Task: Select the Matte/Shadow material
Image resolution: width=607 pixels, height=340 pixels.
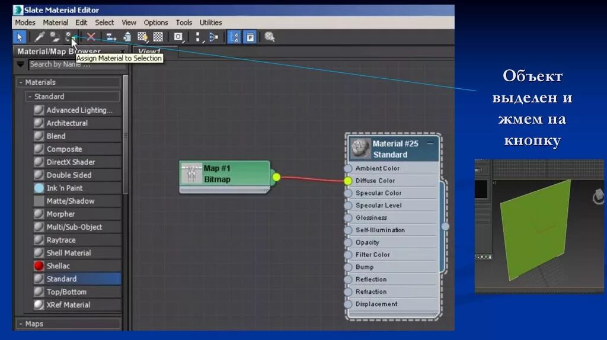Action: coord(76,201)
